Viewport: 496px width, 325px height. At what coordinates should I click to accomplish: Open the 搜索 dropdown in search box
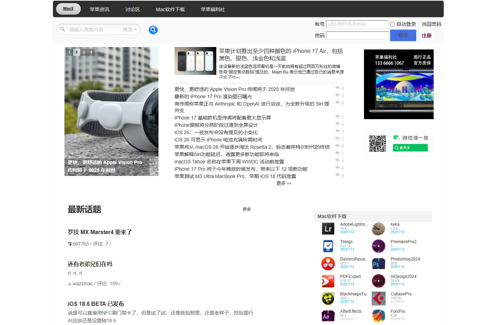(x=130, y=30)
